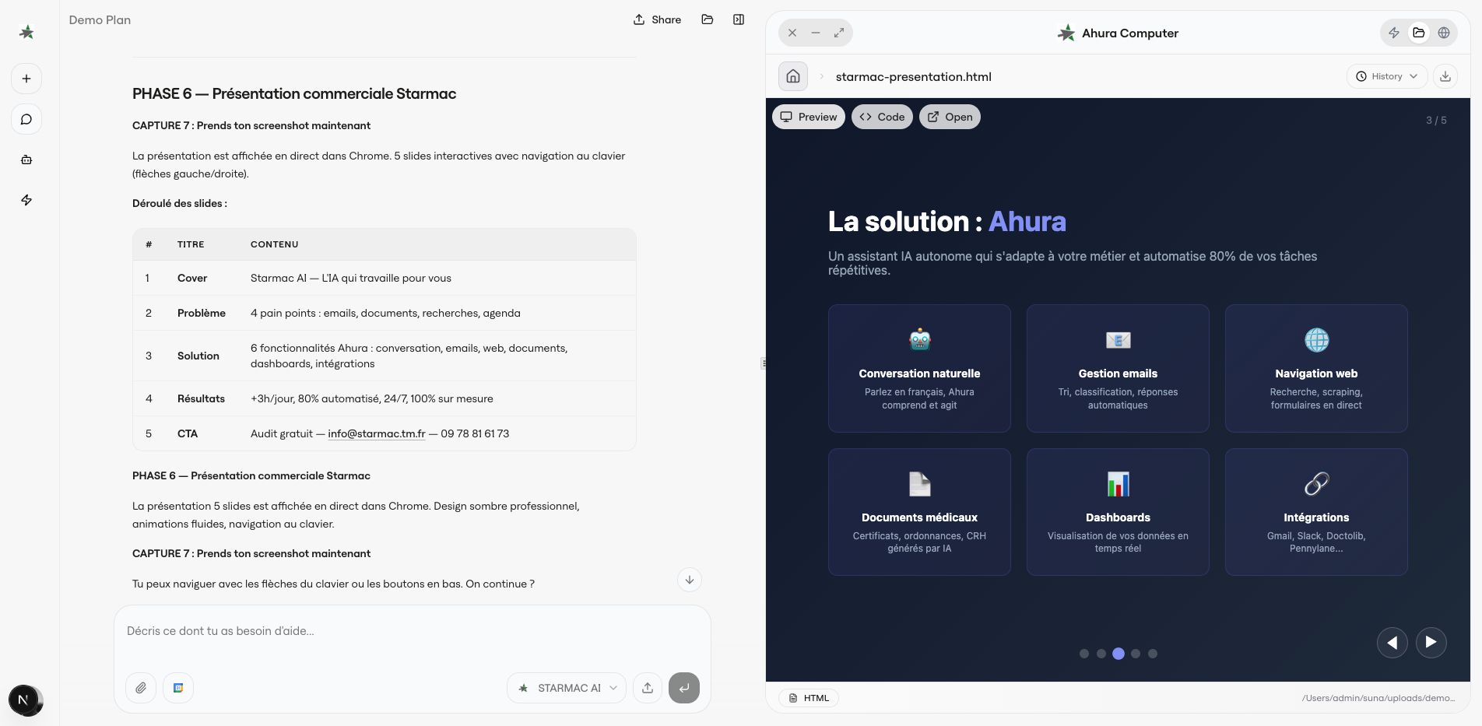Click Intégrations feature card

(x=1316, y=512)
